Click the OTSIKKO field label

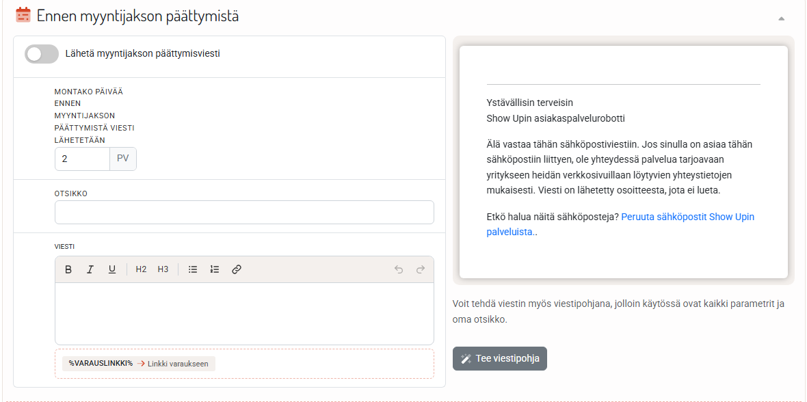point(71,193)
